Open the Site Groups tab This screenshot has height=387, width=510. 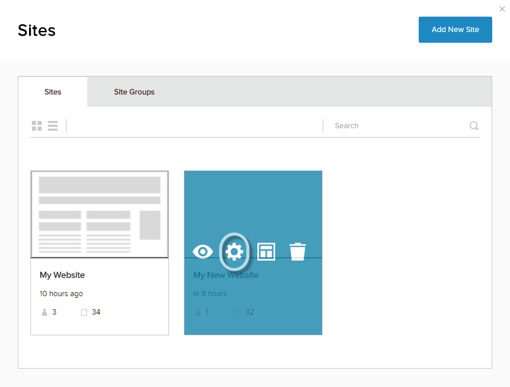click(x=134, y=92)
